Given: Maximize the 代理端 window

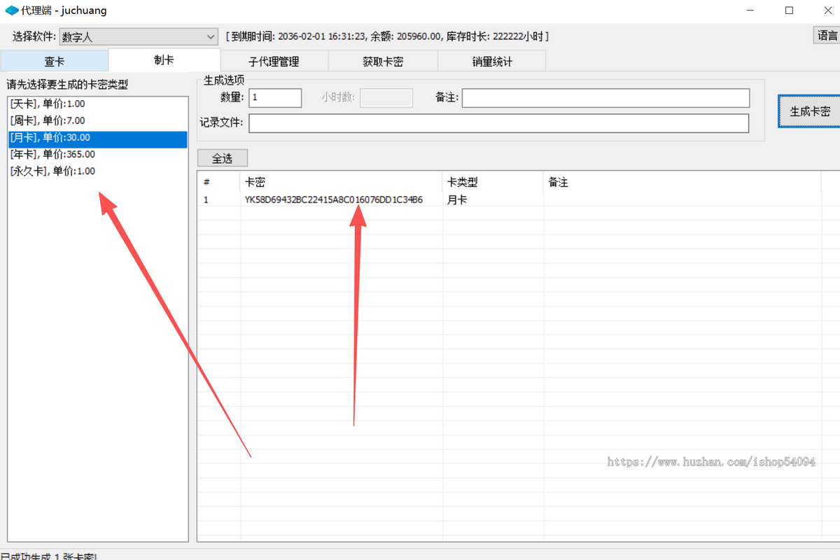Looking at the screenshot, I should pyautogui.click(x=789, y=10).
